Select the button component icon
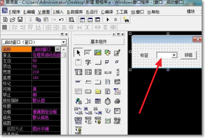Screen dimensions: 205x138 click(x=98, y=62)
